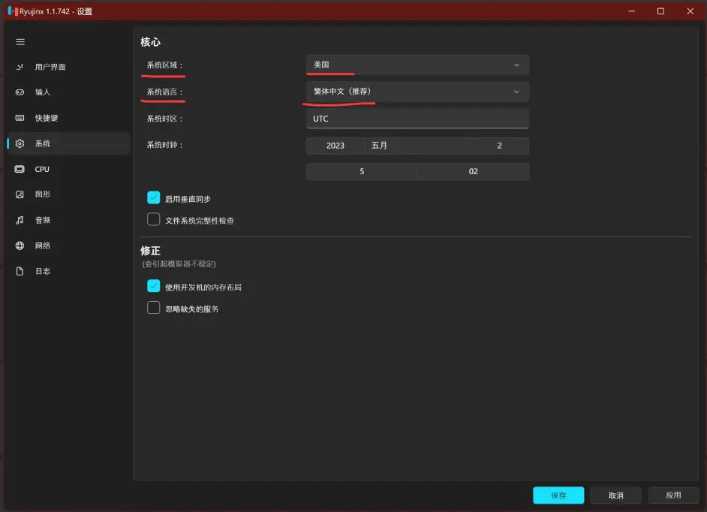Click the gear icon beside 系统

pyautogui.click(x=20, y=143)
